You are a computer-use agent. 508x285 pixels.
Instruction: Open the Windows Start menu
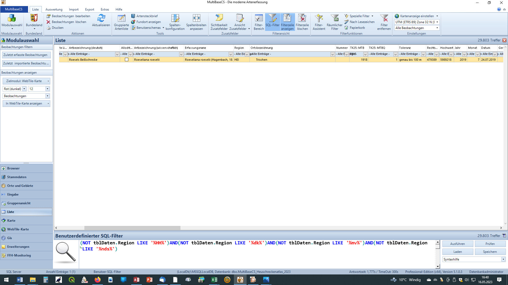pyautogui.click(x=6, y=280)
